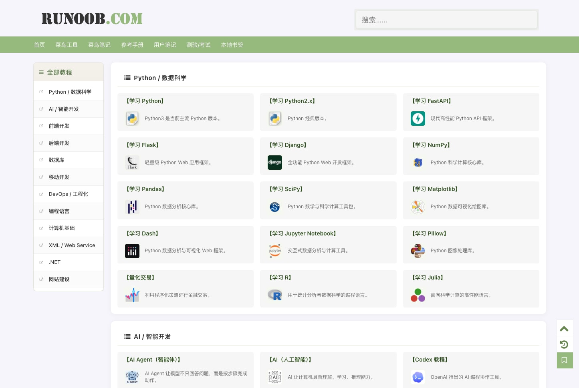
Task: Click the R language logo
Action: [275, 295]
